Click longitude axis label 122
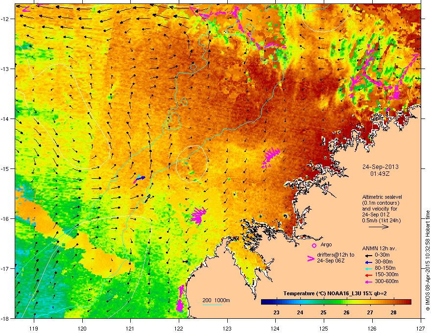 [179, 328]
